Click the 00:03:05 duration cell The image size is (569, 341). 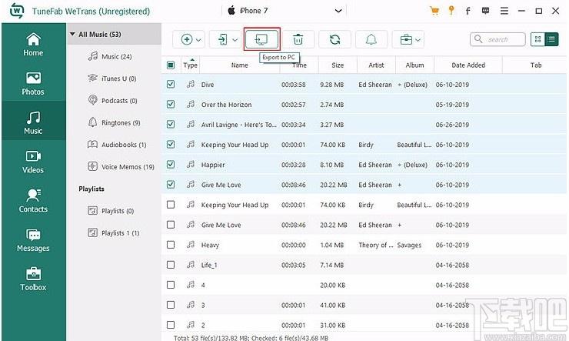[x=293, y=265]
